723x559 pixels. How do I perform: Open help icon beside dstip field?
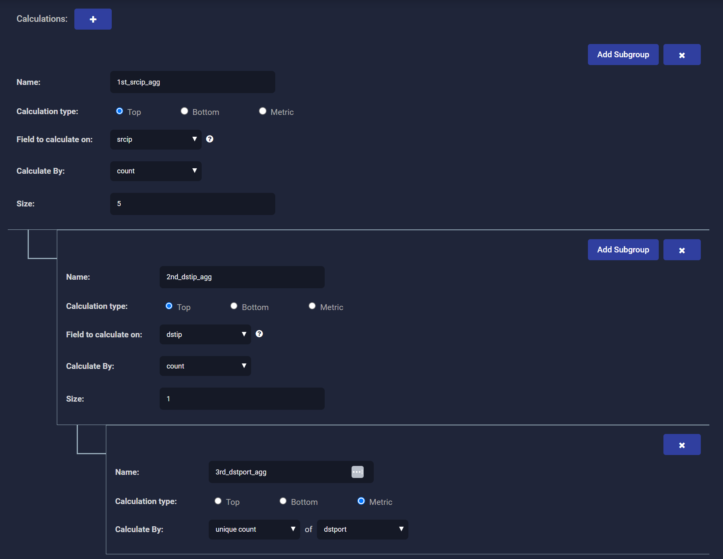click(x=259, y=334)
